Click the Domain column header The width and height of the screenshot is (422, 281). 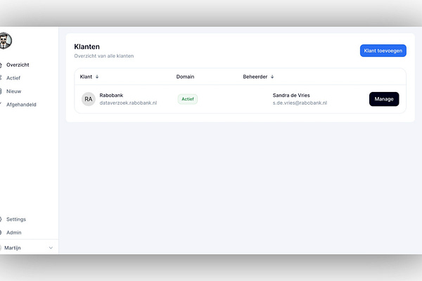tap(185, 77)
